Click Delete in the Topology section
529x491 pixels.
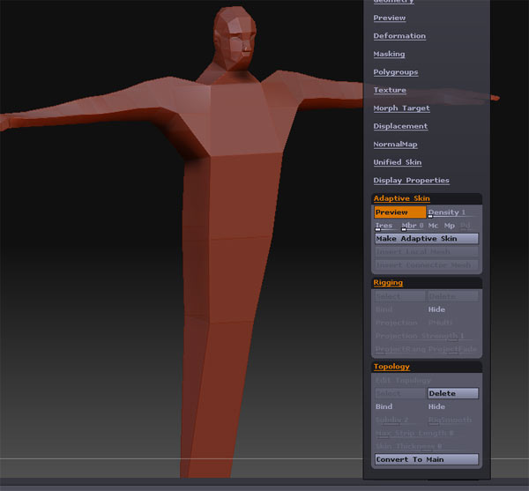(x=453, y=393)
